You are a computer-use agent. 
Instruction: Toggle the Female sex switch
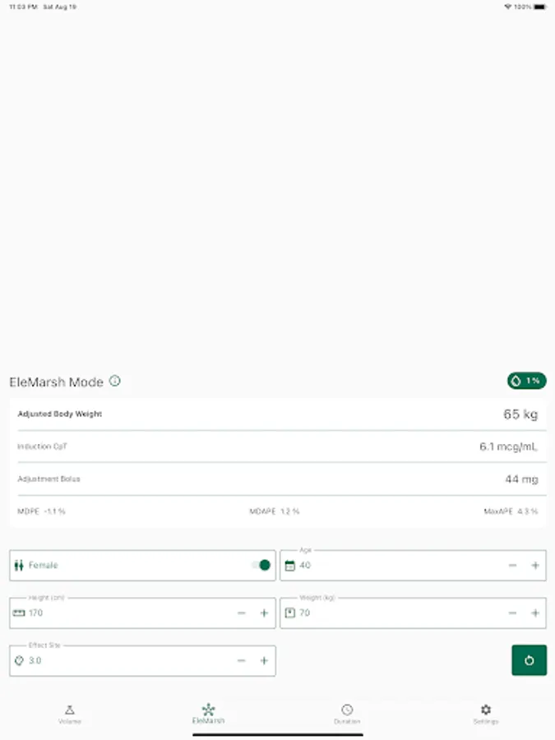(x=261, y=565)
